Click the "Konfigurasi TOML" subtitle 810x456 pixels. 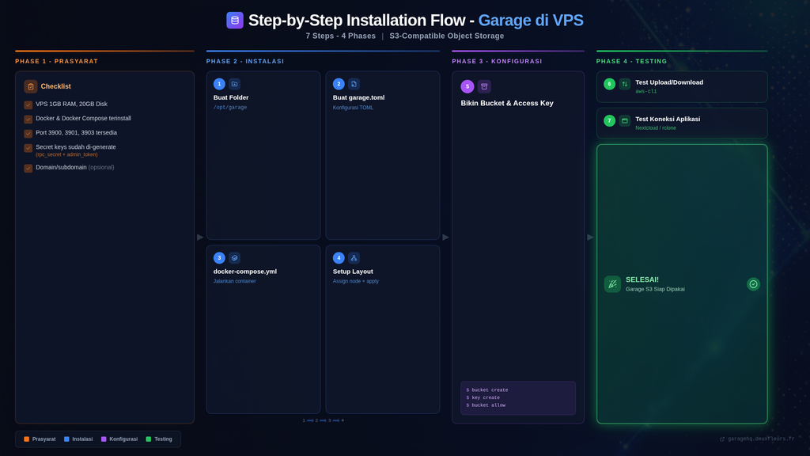coord(353,108)
